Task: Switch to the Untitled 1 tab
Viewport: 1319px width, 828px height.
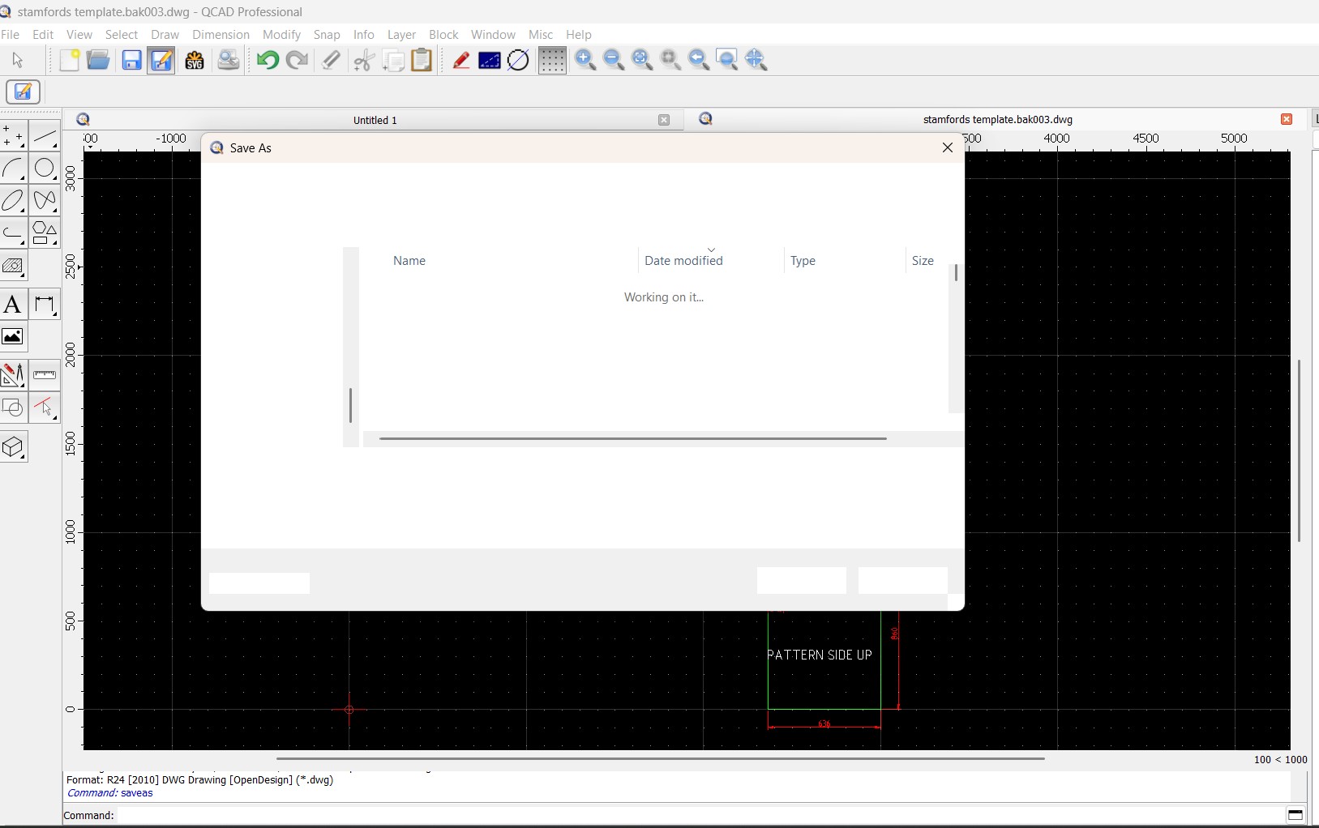Action: click(375, 120)
